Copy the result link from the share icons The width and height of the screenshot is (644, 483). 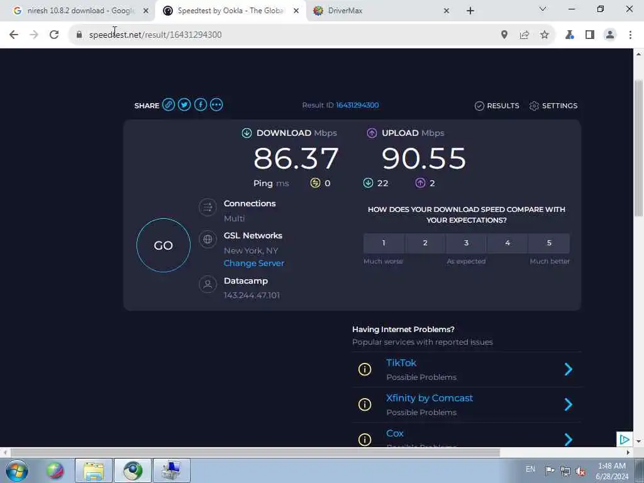[169, 105]
